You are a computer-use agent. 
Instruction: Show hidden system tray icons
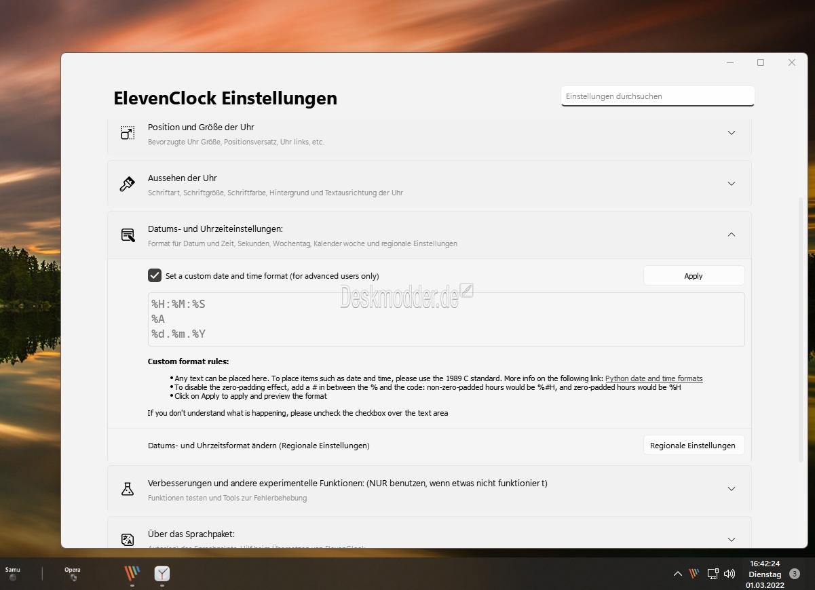coord(677,574)
